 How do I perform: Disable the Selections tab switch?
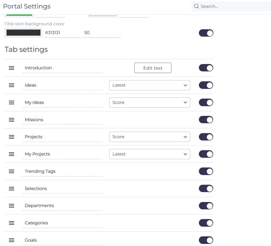click(x=206, y=189)
